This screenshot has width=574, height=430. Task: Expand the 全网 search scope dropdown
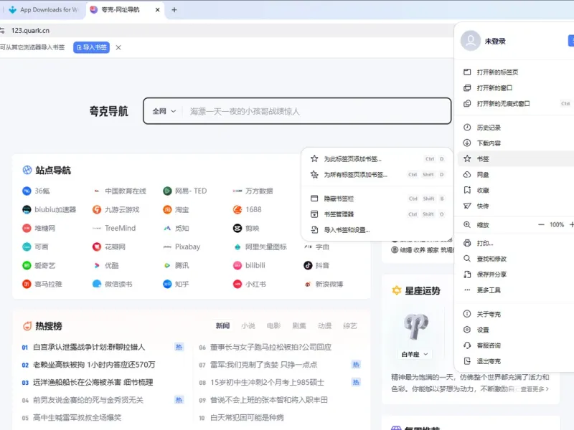[164, 111]
